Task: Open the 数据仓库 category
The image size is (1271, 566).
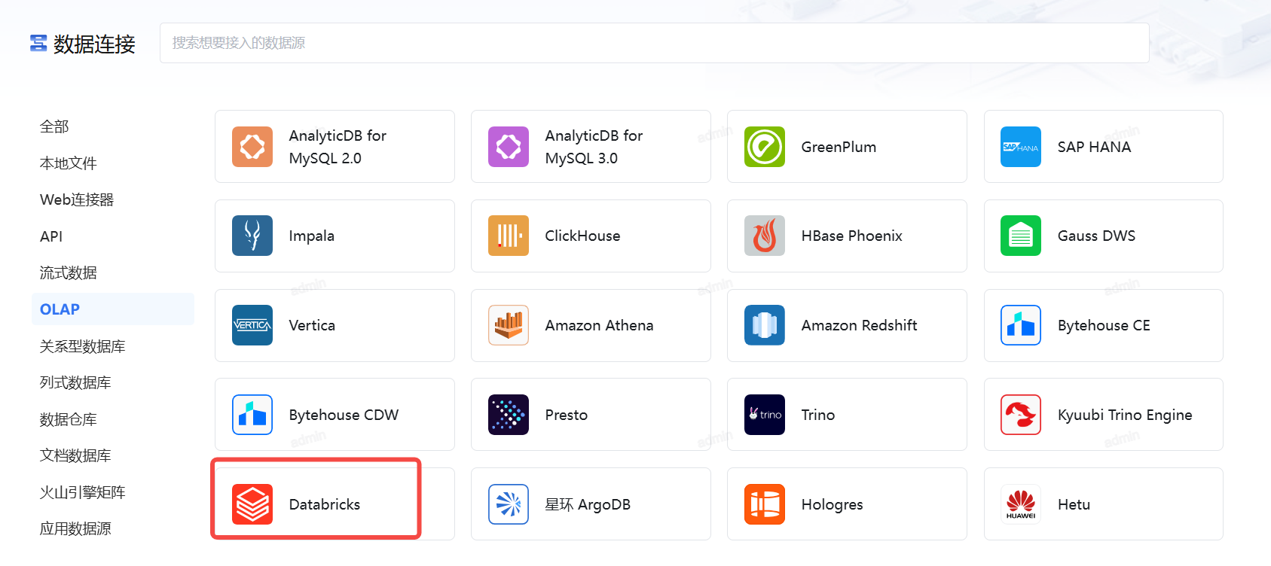Action: coord(69,419)
